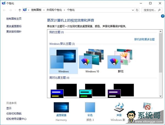Open 更改桌面图标 link
Viewport: 165px width, 125px height.
tap(14, 26)
